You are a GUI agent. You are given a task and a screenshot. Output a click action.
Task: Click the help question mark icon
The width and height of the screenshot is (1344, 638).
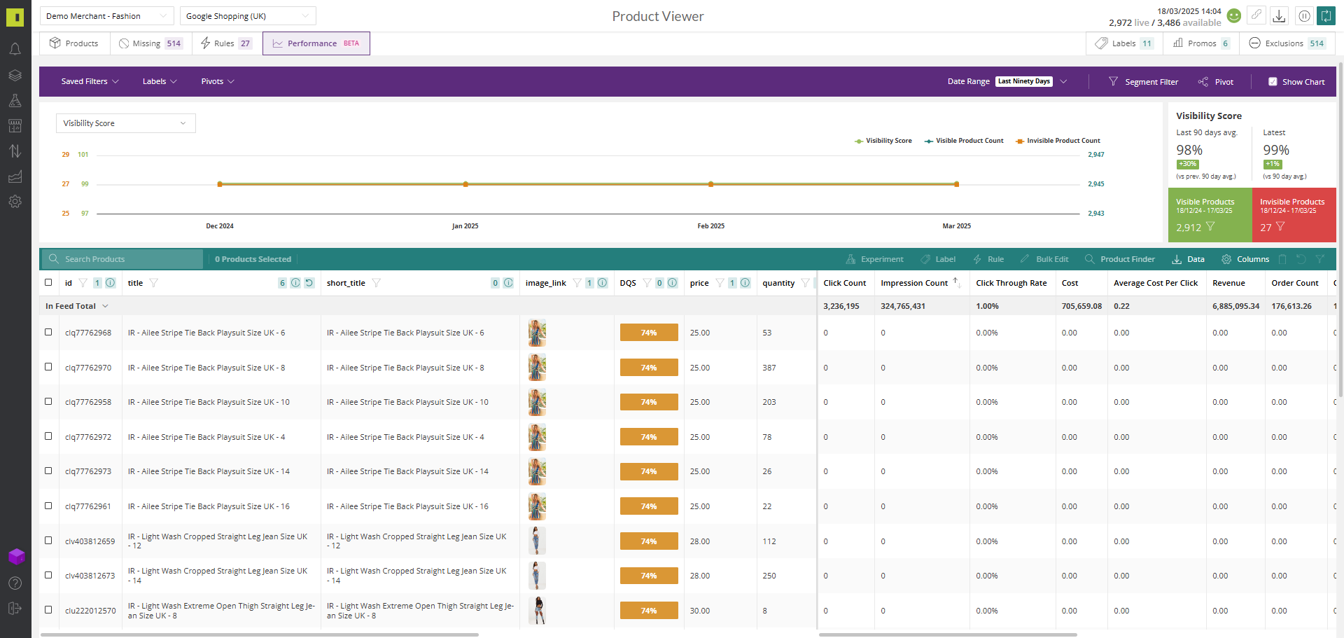point(15,583)
